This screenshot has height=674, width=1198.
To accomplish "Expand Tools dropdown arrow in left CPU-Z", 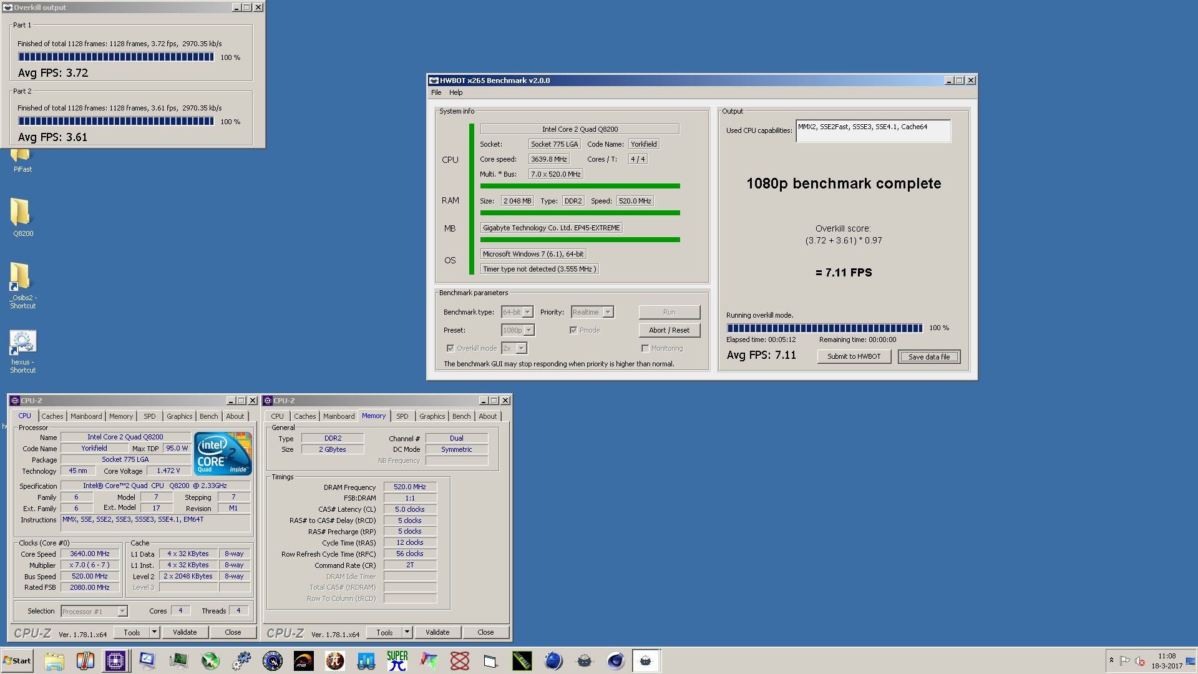I will click(x=154, y=632).
